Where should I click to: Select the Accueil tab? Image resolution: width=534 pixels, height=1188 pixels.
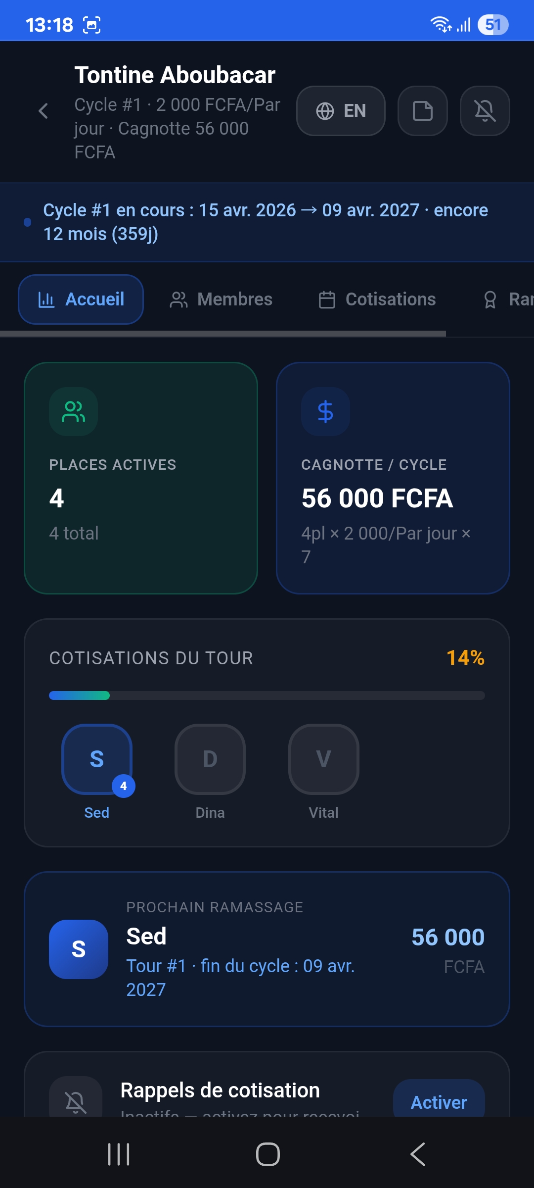point(81,299)
